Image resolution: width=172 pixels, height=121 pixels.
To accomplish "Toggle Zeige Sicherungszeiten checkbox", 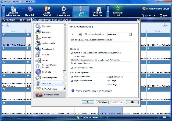I will point(72,81).
